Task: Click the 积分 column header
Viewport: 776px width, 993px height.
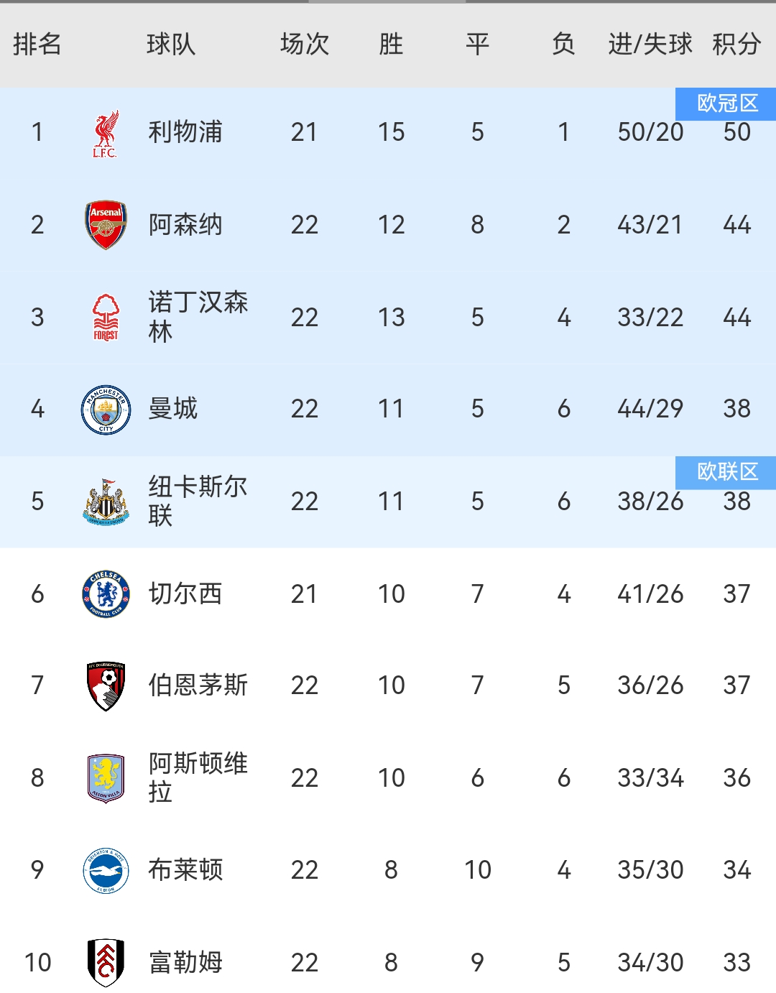Action: [736, 45]
